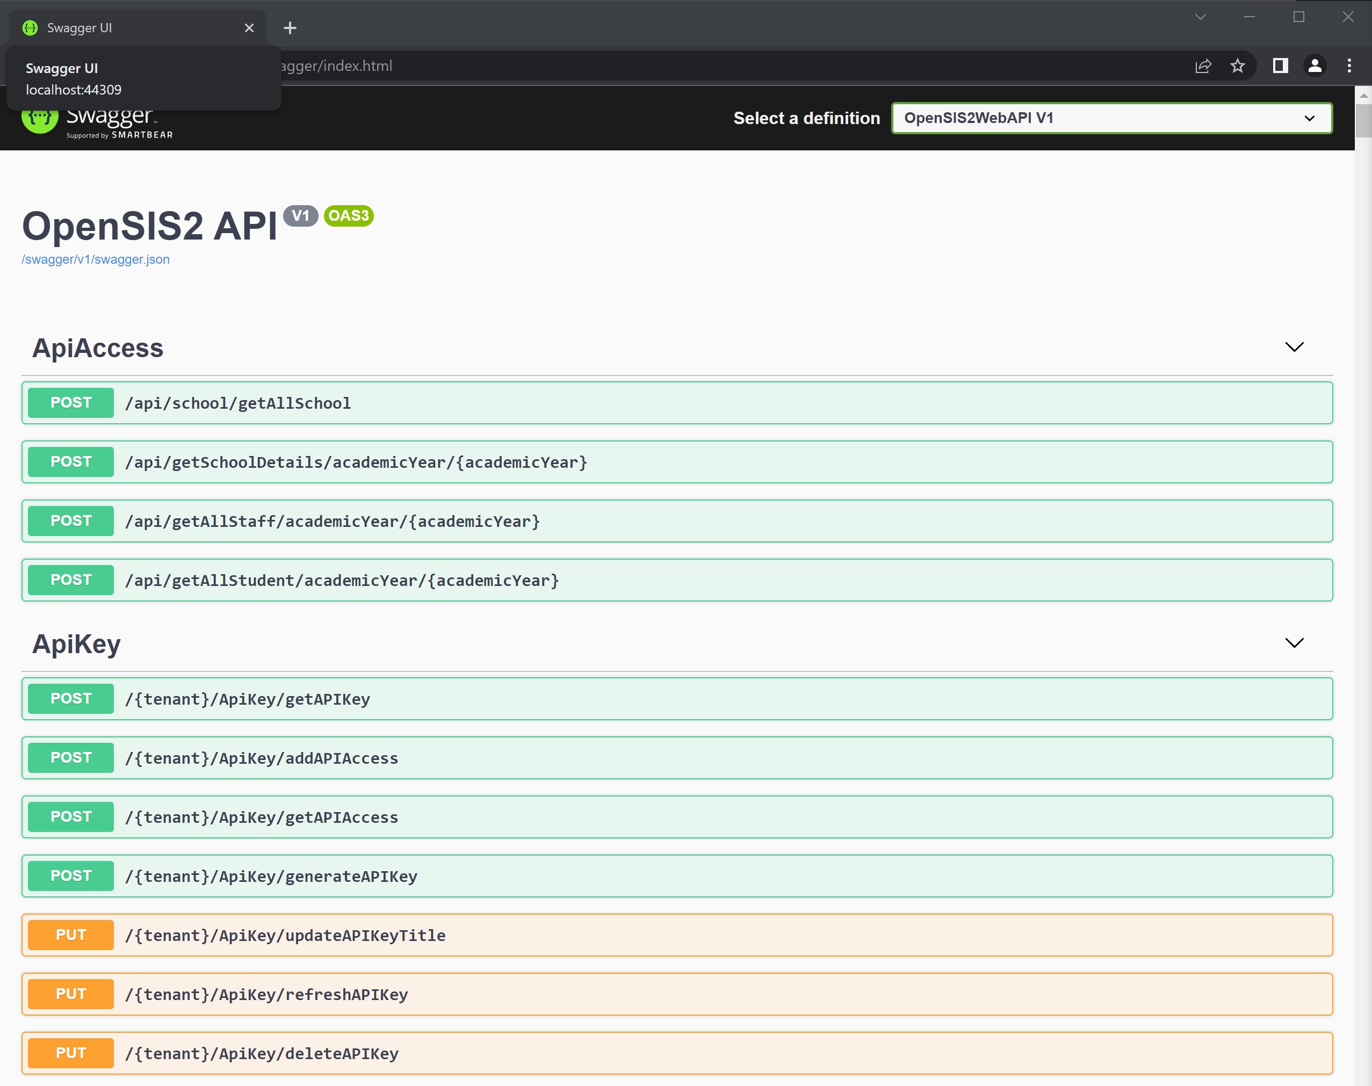Expand POST /api/school/getAllSchool endpoint
This screenshot has width=1372, height=1086.
coord(676,403)
